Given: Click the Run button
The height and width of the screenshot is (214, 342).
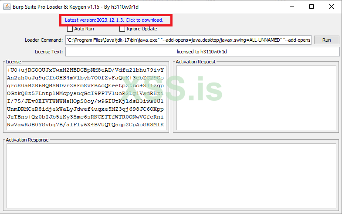Looking at the screenshot, I should click(x=326, y=40).
